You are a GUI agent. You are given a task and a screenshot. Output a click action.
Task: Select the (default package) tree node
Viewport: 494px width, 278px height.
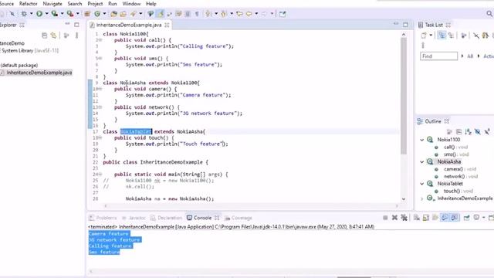tap(19, 65)
